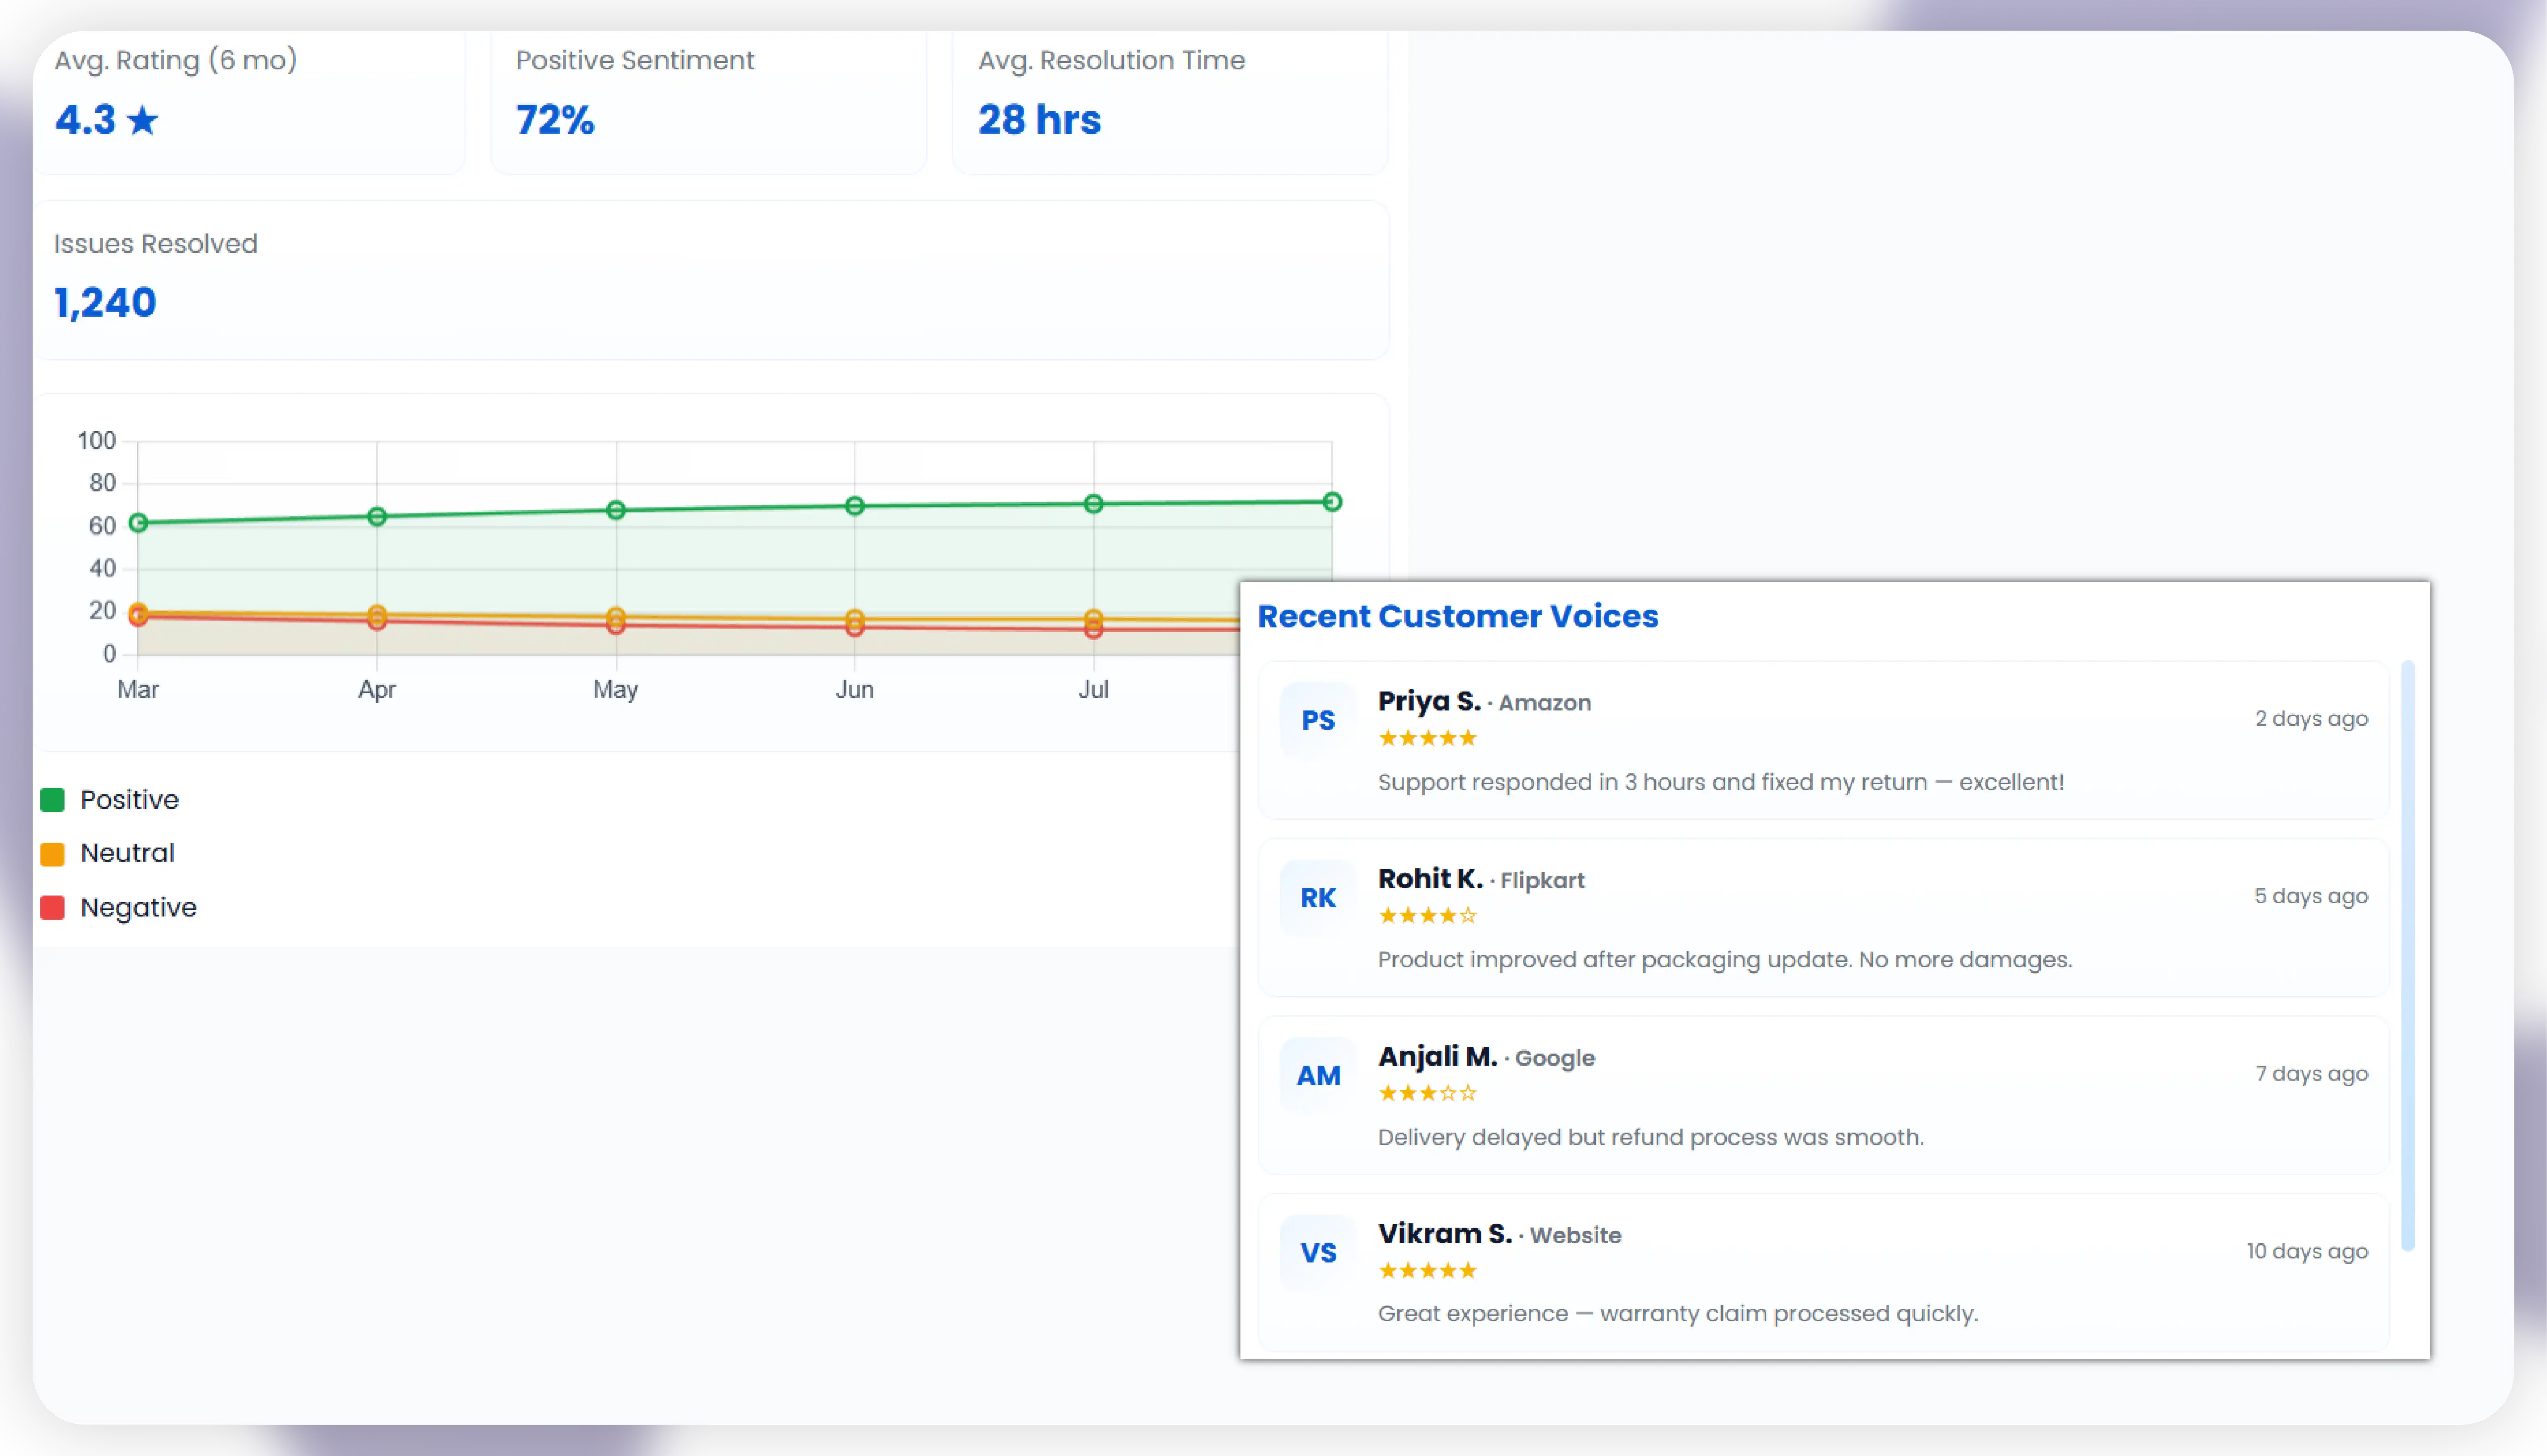The height and width of the screenshot is (1456, 2547).
Task: Click the Apr positive data point on the chart
Action: (377, 517)
